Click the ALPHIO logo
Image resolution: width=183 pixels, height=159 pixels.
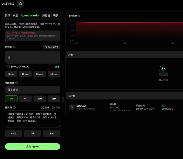tap(8, 4)
